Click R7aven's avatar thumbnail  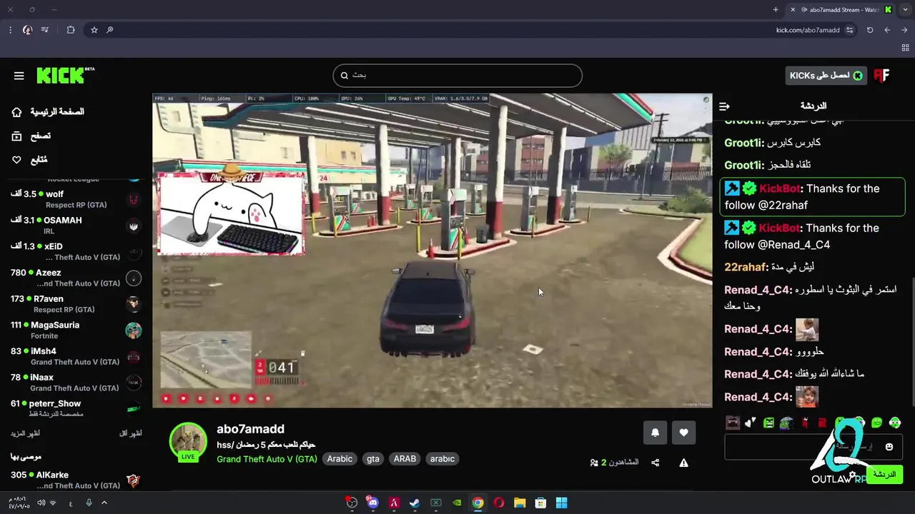133,303
